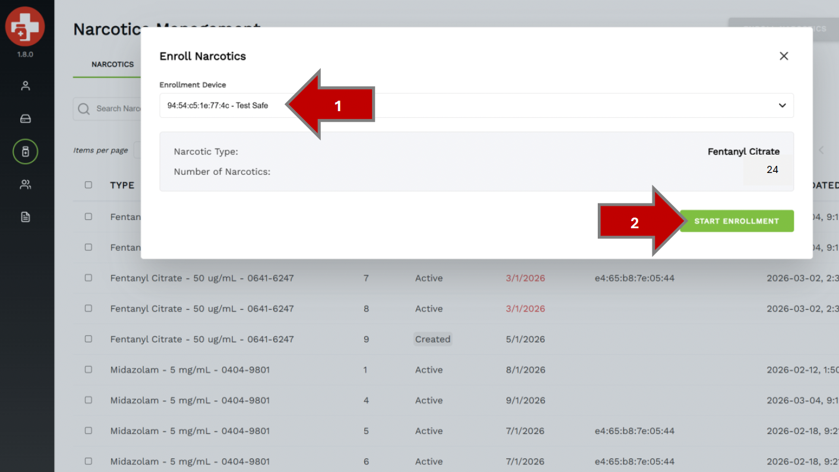The height and width of the screenshot is (472, 839).
Task: Check the Midazolam number 5 row
Action: [89, 430]
